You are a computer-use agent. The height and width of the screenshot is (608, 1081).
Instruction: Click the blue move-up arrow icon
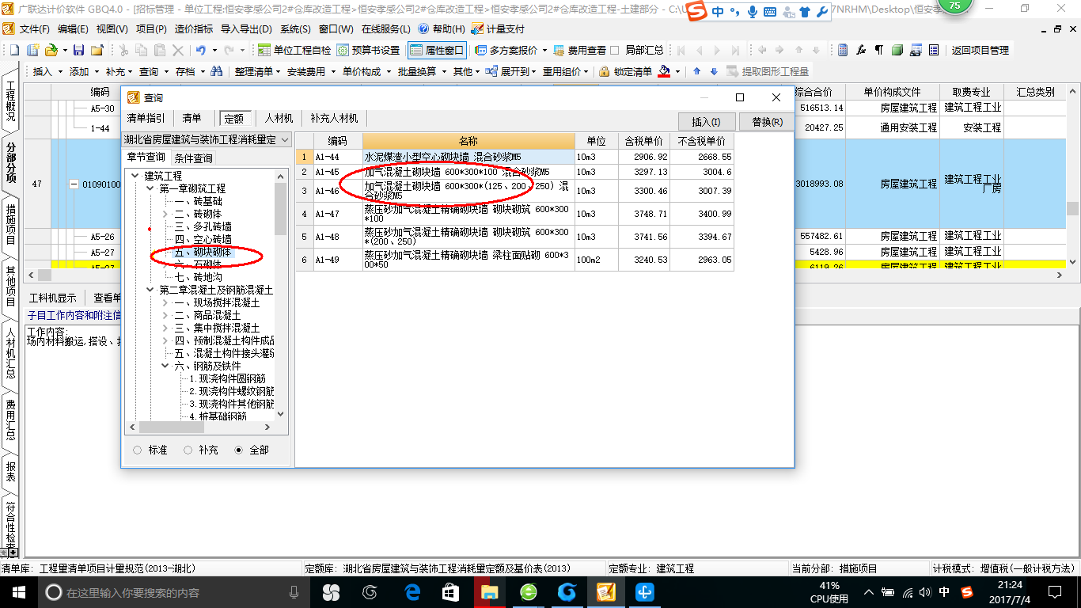coord(697,71)
